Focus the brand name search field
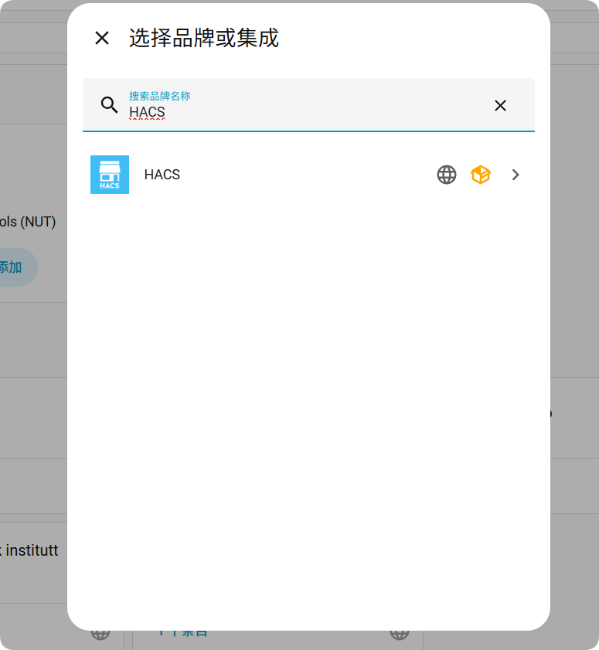Screen dimensions: 599x650 click(x=308, y=105)
